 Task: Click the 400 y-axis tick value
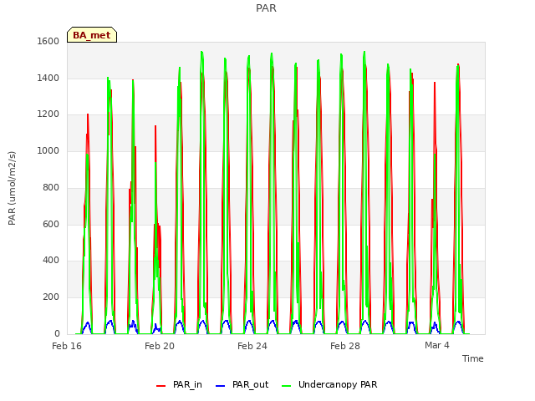[x=51, y=261]
